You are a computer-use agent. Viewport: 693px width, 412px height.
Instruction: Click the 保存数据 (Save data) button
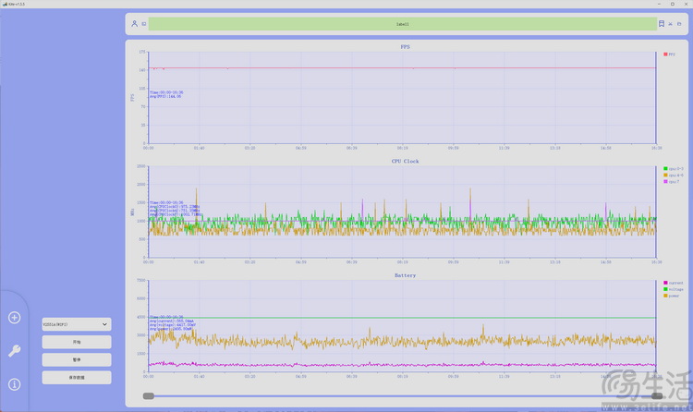click(x=77, y=377)
